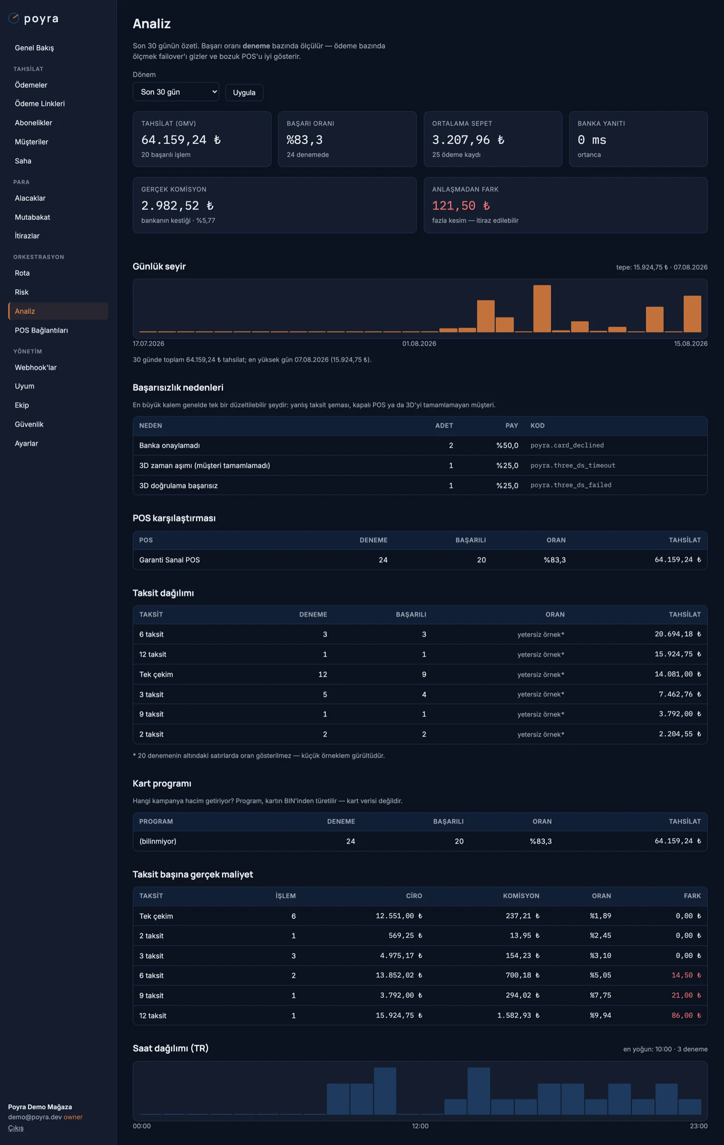This screenshot has height=1145, width=724.
Task: Click the 12 taksit row in the gerçek maliyet table
Action: (420, 1015)
